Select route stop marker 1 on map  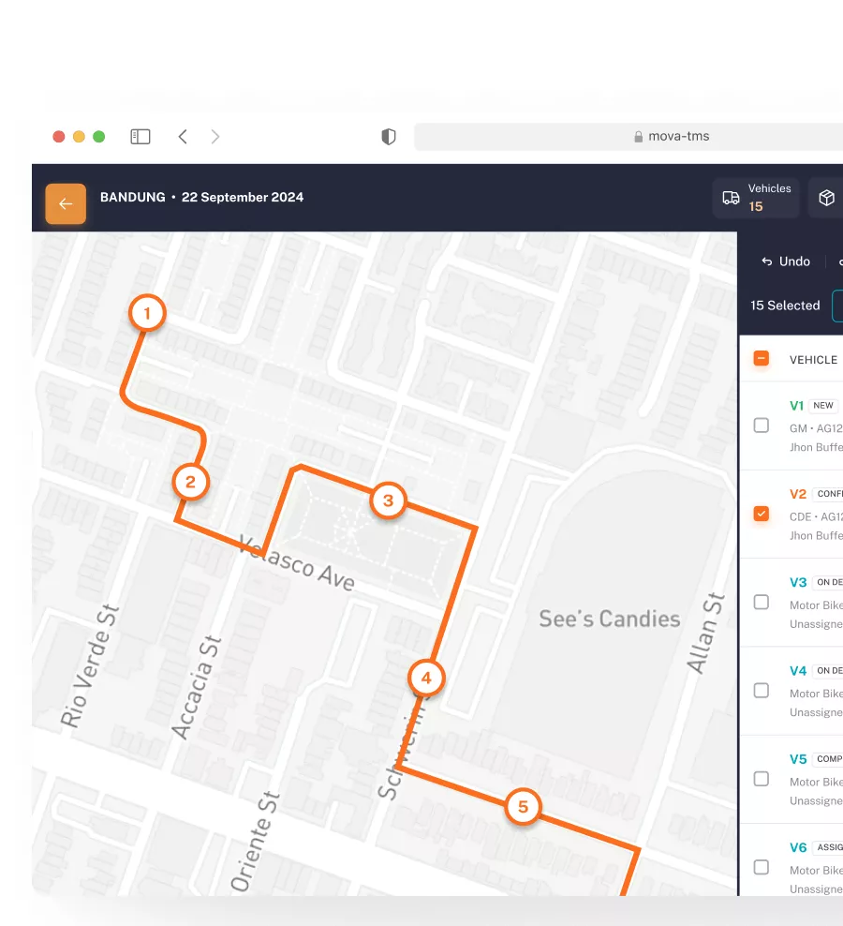click(x=147, y=313)
